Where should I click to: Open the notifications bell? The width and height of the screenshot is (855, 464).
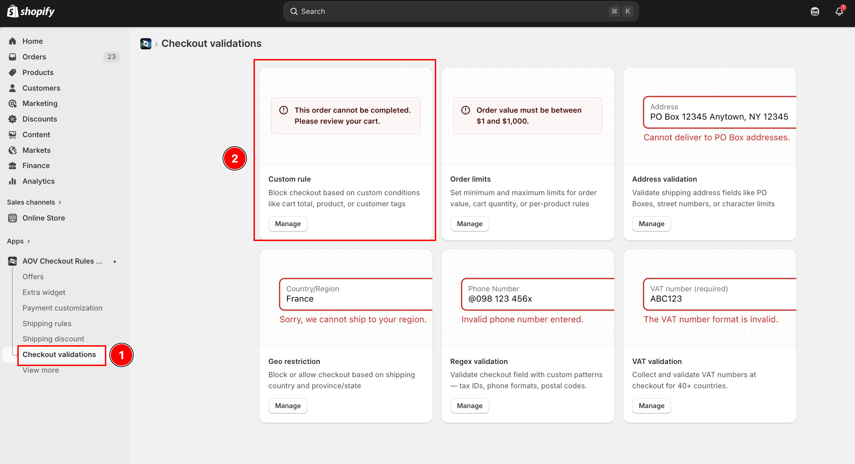tap(839, 11)
